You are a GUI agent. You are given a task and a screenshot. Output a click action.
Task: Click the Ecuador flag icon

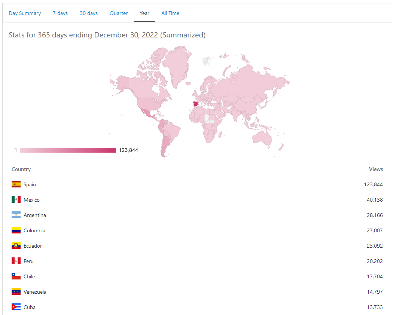coord(16,245)
